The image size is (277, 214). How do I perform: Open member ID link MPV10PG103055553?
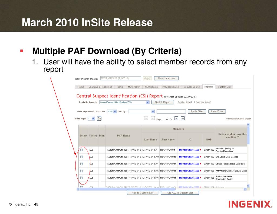point(189,150)
